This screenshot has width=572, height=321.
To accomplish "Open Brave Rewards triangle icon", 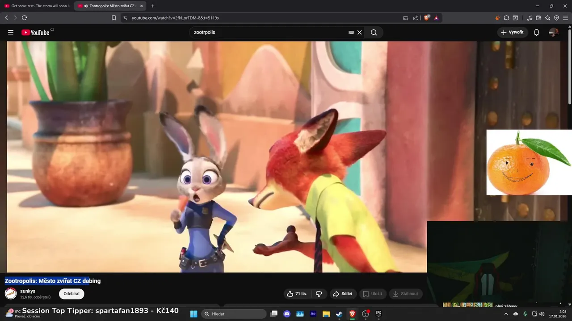I will (436, 18).
